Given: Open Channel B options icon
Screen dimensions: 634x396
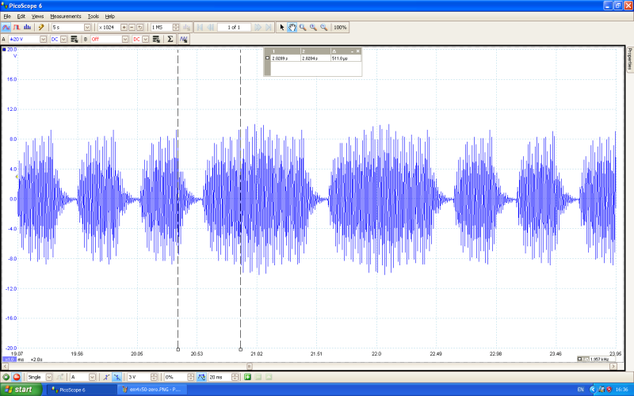Looking at the screenshot, I should coord(156,39).
